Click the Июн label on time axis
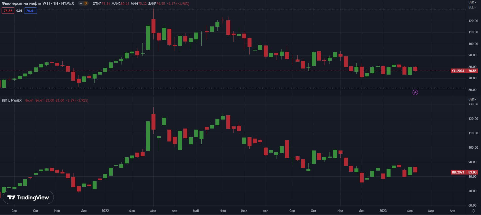The width and height of the screenshot is (481, 215). tap(223, 211)
